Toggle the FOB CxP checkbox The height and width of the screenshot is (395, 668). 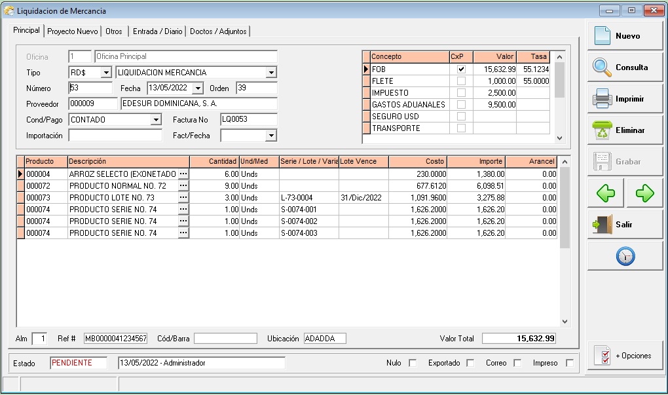[x=461, y=69]
